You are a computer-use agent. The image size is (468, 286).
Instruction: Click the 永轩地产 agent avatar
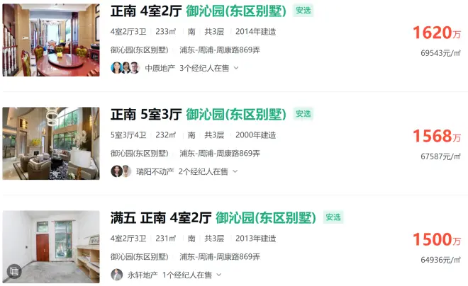[x=117, y=275]
